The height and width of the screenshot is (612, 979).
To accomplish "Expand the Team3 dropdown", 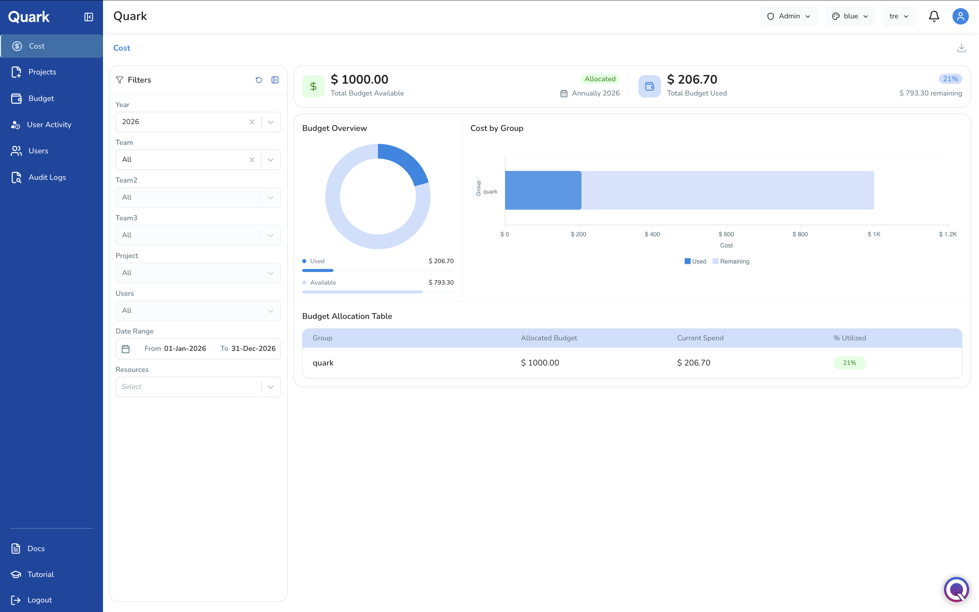I will coord(271,235).
